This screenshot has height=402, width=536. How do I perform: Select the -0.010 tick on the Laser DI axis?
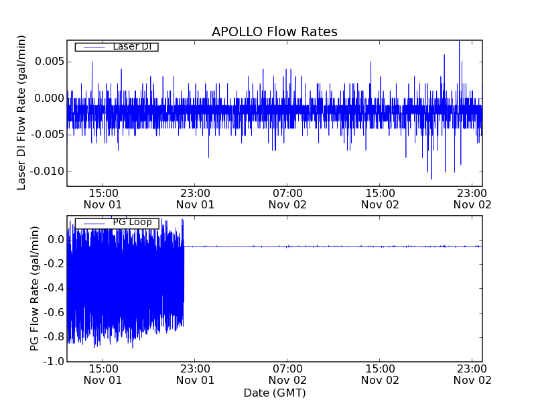48,172
